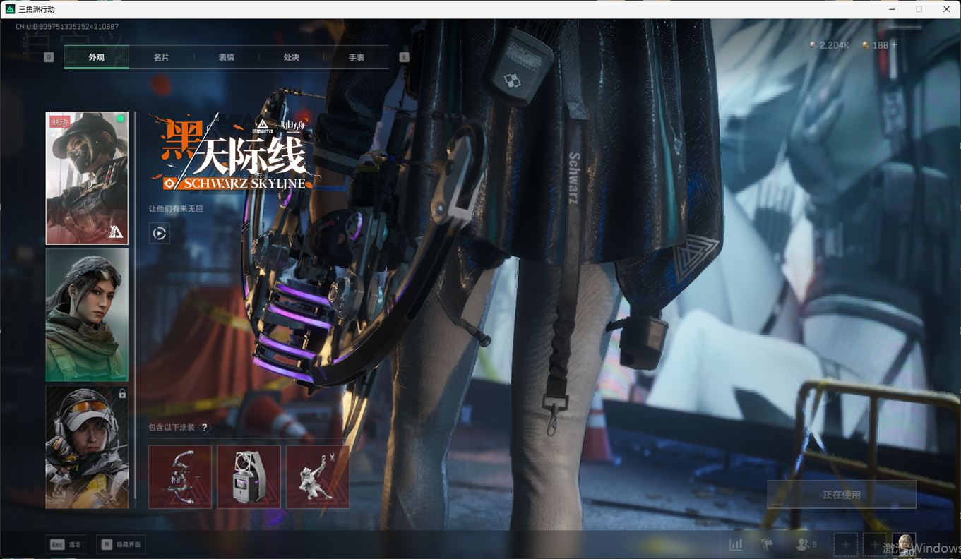The height and width of the screenshot is (559, 961).
Task: Click the first empty squad slot plus
Action: tap(845, 545)
